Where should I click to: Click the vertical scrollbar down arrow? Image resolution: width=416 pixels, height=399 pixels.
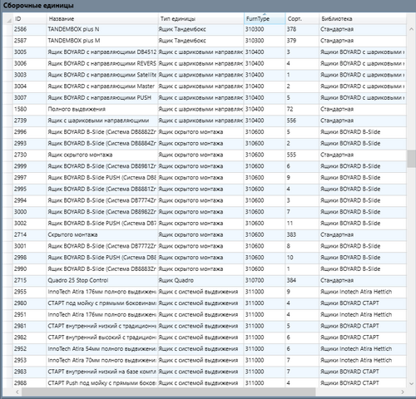(411, 383)
